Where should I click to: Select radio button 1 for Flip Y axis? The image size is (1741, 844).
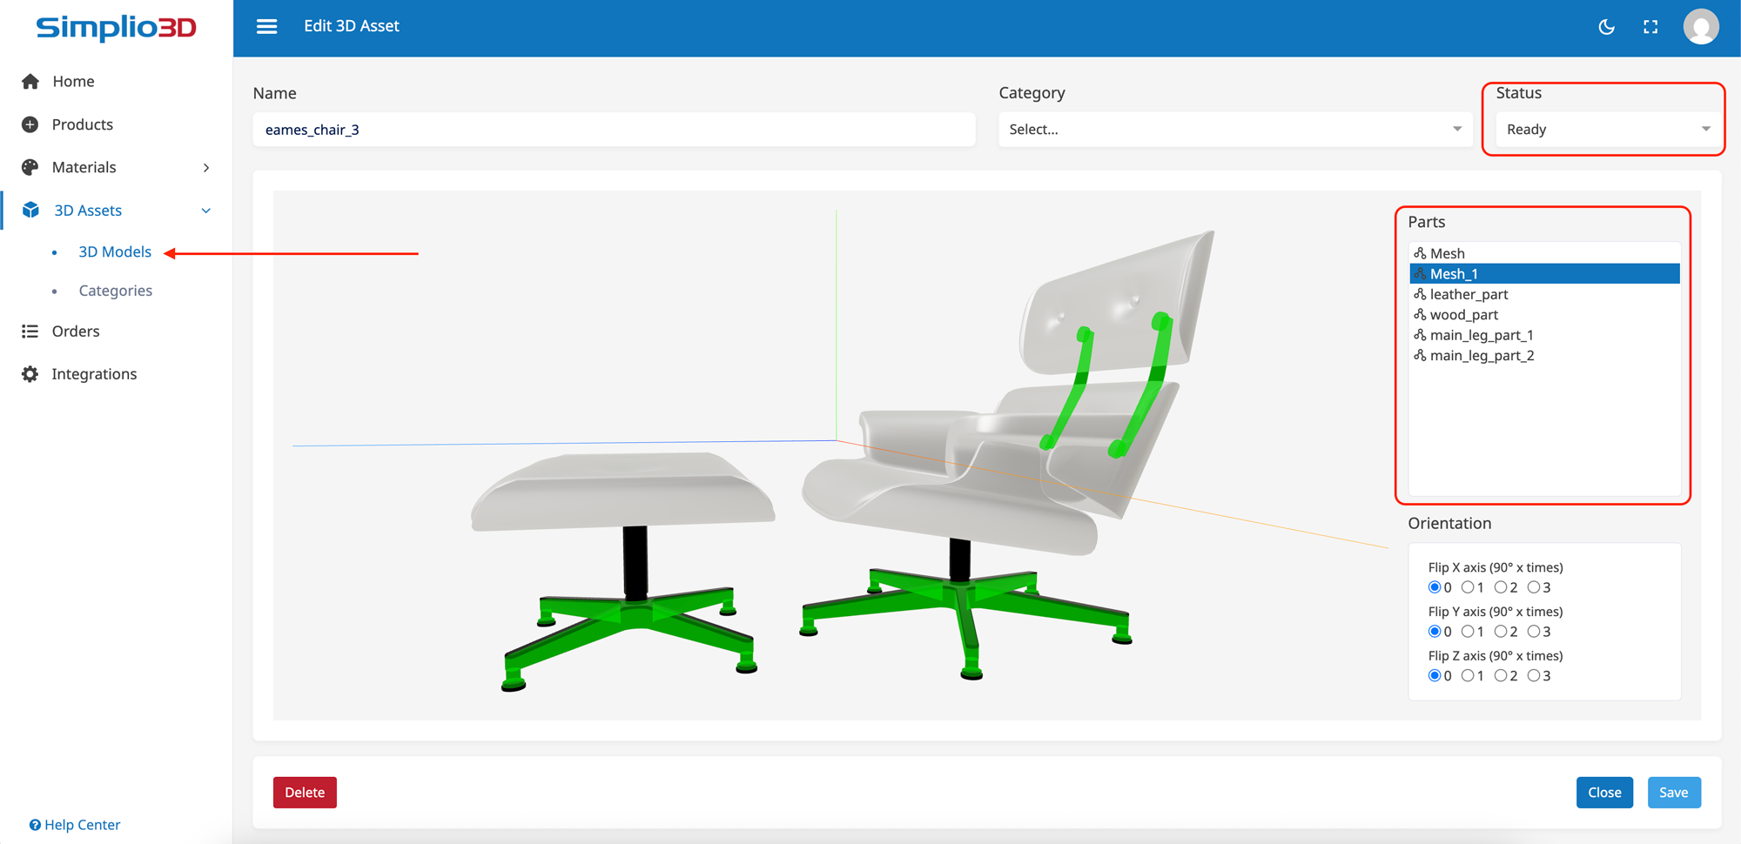click(1470, 632)
